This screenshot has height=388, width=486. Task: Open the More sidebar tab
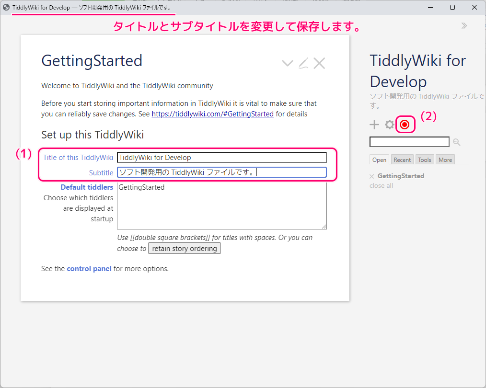click(x=445, y=160)
